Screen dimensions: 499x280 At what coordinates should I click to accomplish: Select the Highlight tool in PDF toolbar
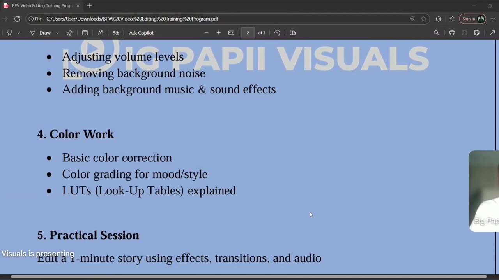tap(9, 33)
